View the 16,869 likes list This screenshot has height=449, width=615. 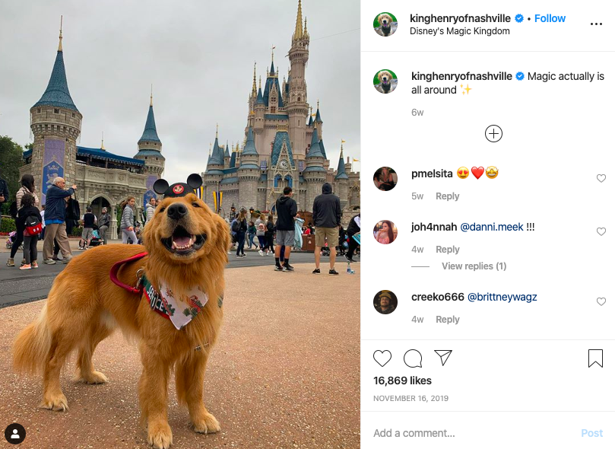[402, 381]
